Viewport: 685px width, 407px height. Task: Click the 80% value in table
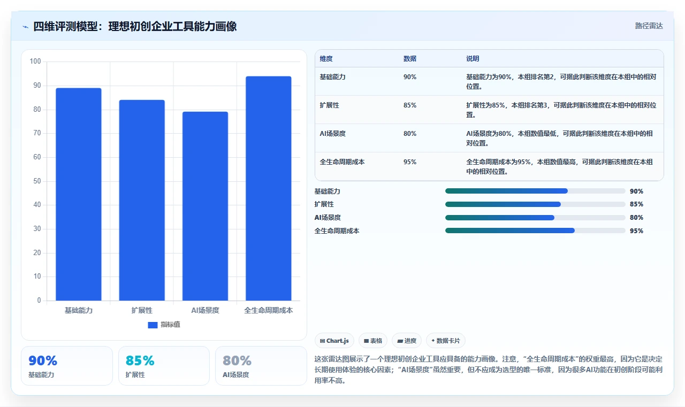tap(410, 134)
